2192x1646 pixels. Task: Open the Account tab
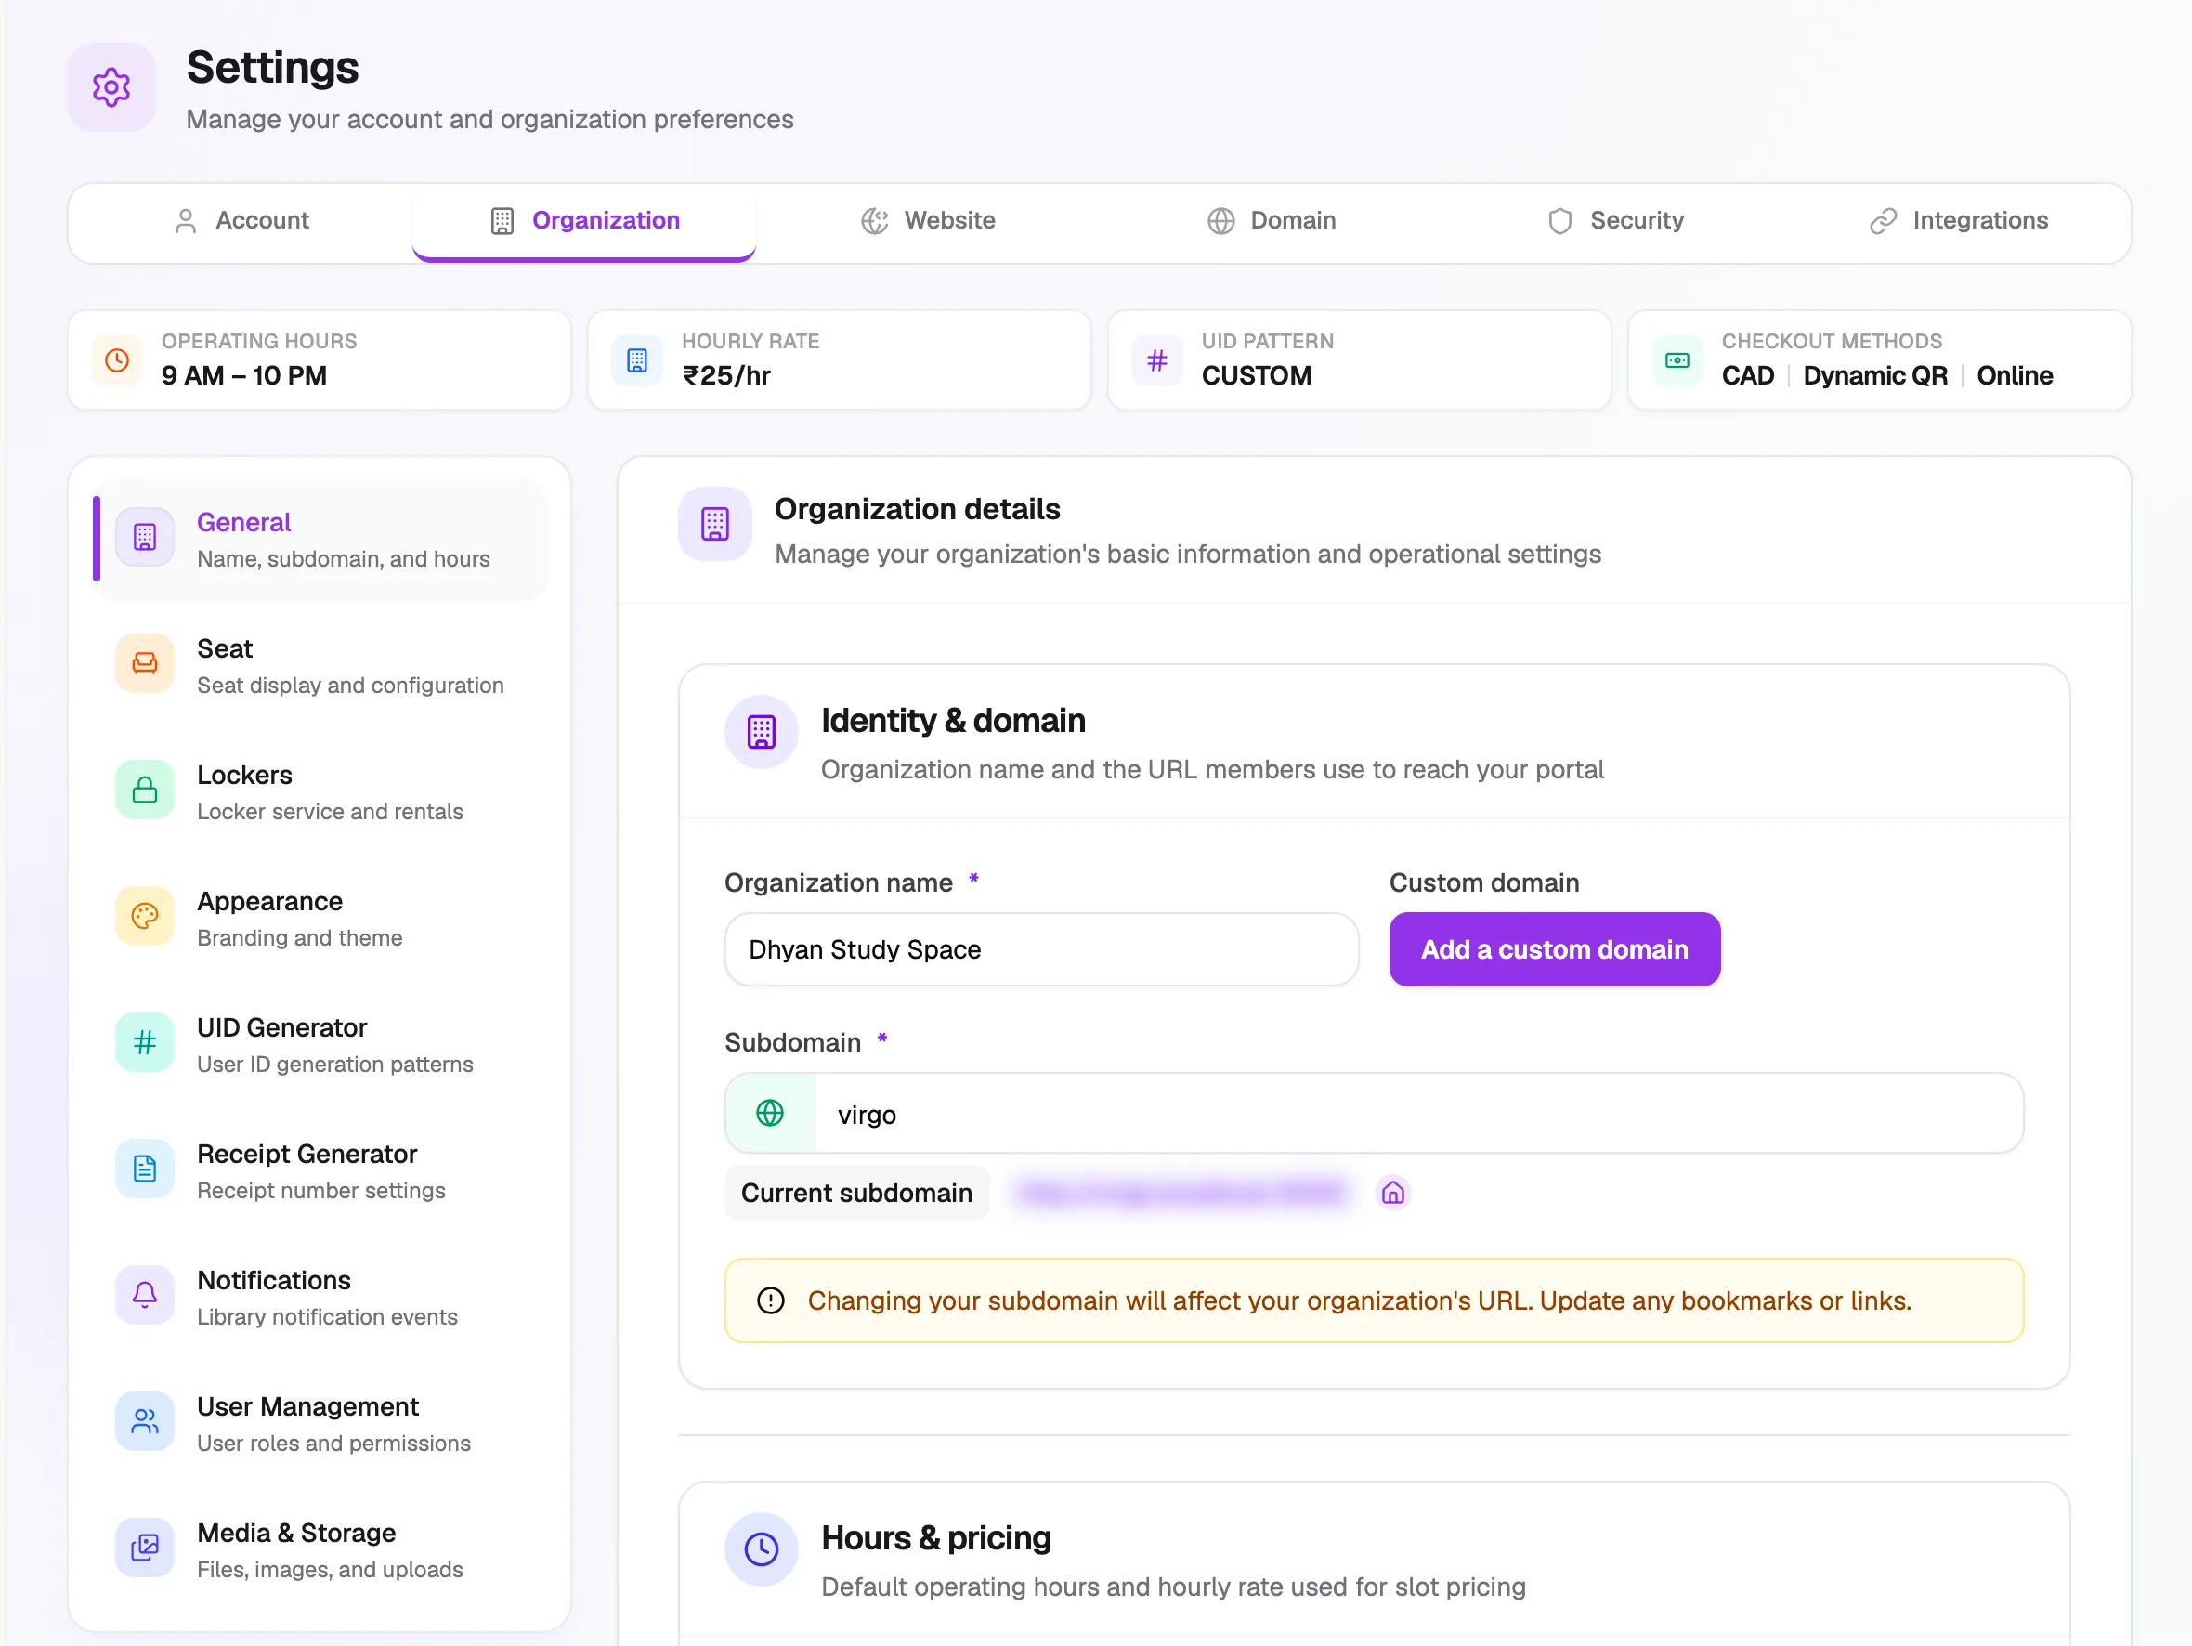click(x=241, y=221)
